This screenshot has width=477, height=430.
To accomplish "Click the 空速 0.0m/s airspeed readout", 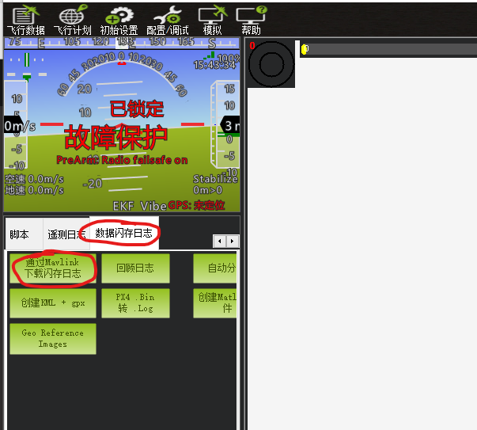I will tap(34, 179).
